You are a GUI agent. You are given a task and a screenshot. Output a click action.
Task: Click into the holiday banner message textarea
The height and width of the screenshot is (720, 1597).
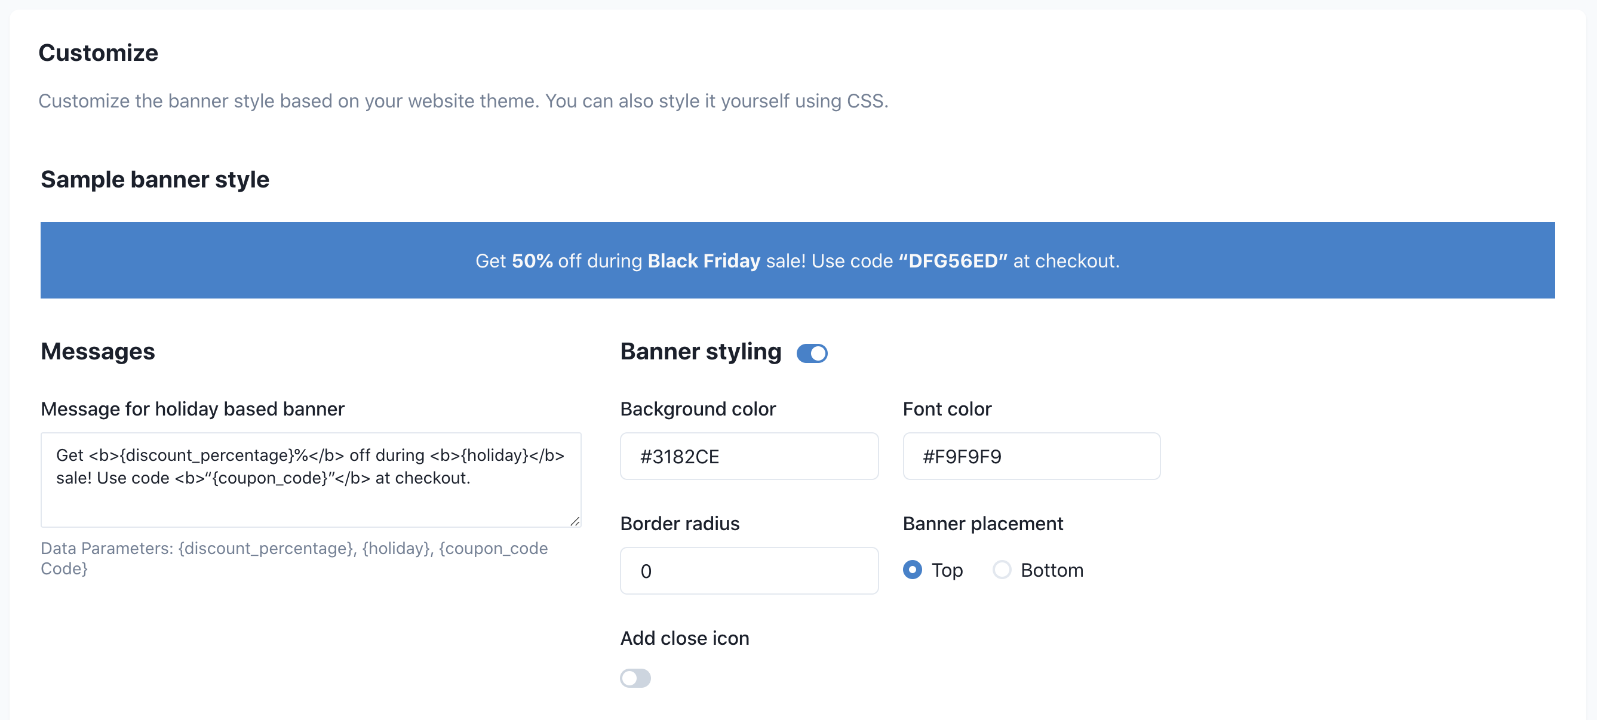[310, 490]
